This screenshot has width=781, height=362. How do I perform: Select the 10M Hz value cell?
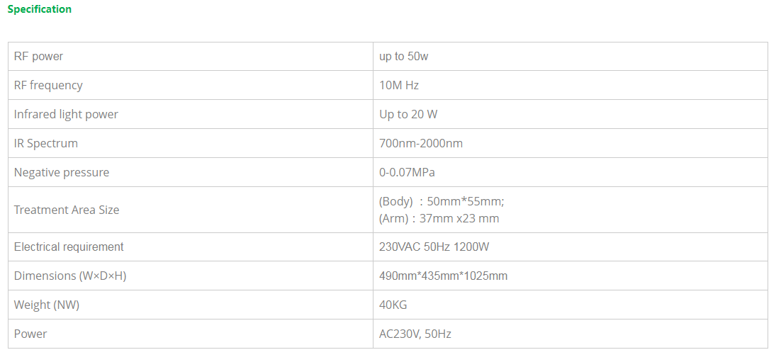pos(399,86)
